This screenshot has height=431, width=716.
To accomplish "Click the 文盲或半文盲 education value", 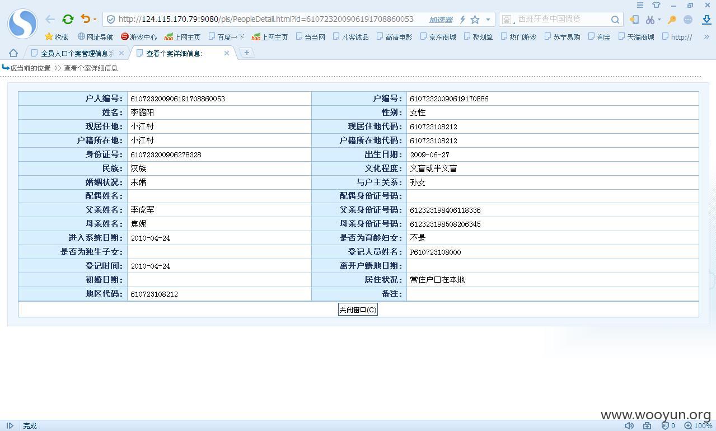I will [433, 168].
